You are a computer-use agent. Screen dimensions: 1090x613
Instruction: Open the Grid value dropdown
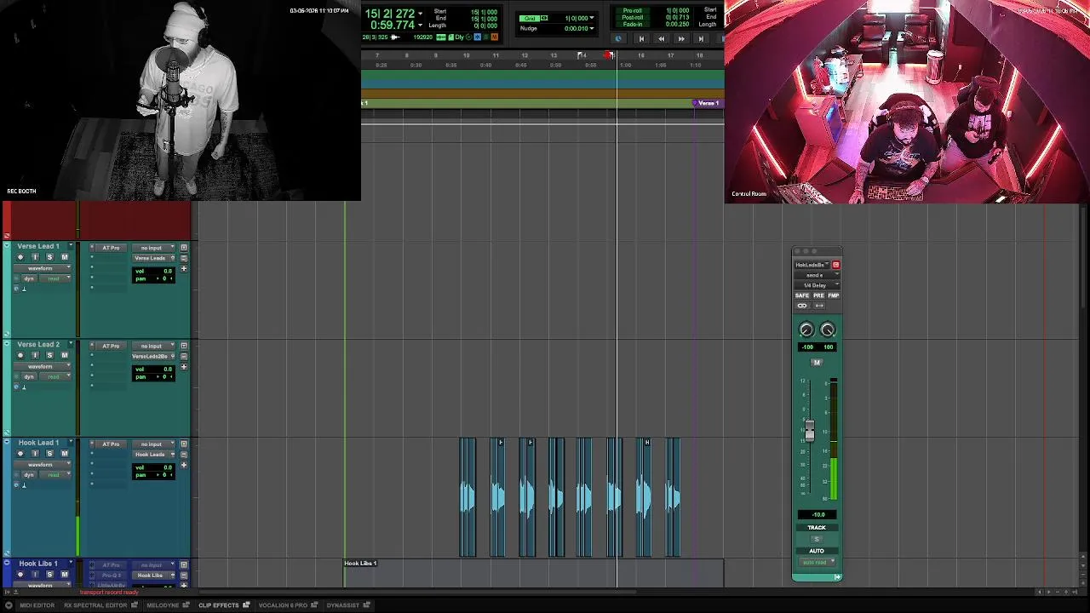coord(592,18)
